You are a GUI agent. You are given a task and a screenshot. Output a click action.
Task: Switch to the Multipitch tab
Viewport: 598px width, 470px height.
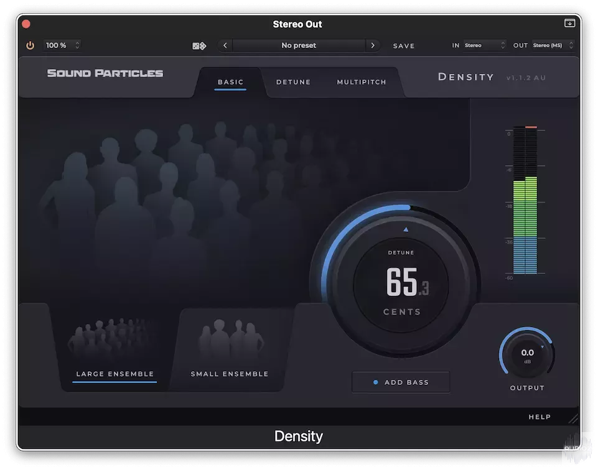(362, 82)
